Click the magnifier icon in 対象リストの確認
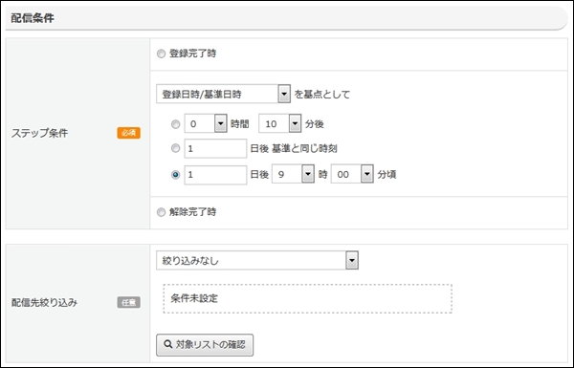The width and height of the screenshot is (574, 368). [168, 344]
